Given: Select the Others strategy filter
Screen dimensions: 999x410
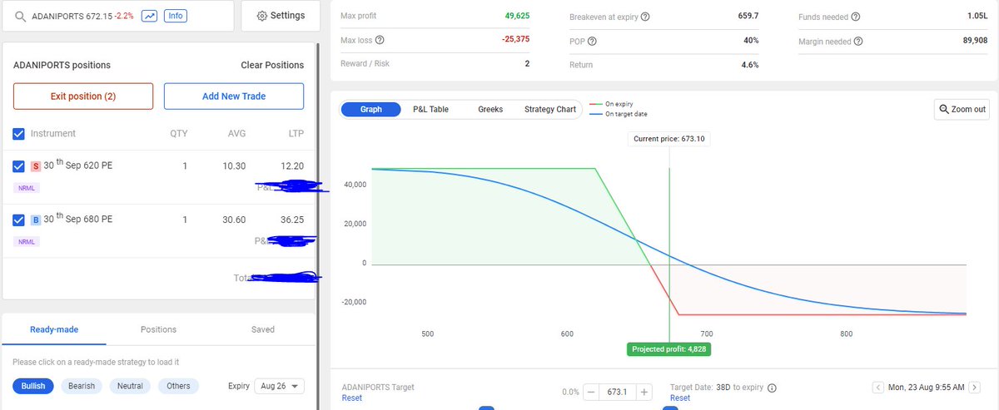Looking at the screenshot, I should click(178, 386).
